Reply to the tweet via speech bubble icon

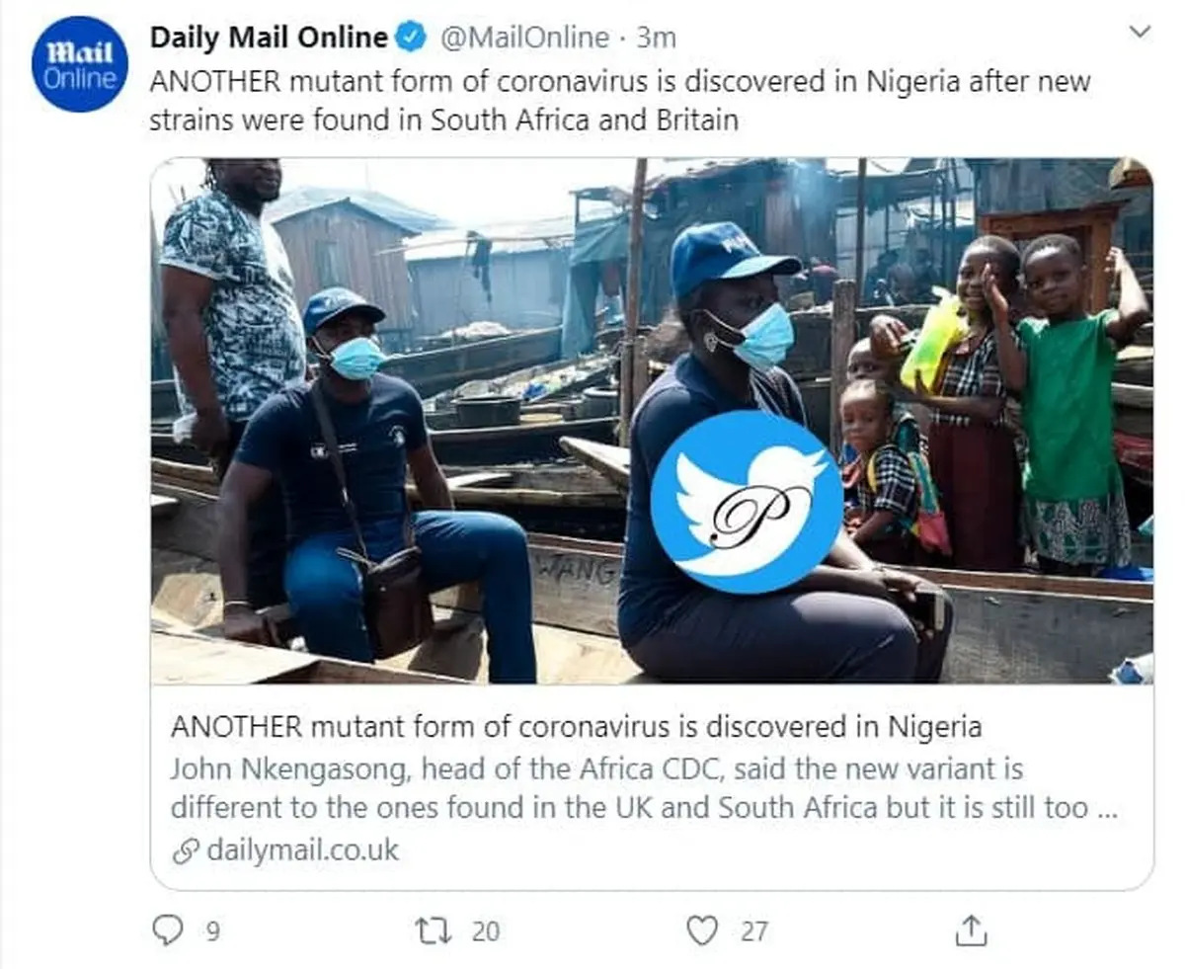(169, 929)
